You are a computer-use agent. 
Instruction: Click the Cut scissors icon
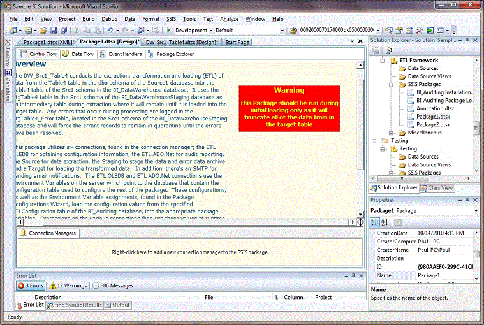(x=77, y=30)
